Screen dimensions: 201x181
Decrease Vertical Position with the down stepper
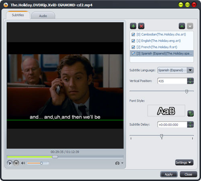click(x=190, y=82)
